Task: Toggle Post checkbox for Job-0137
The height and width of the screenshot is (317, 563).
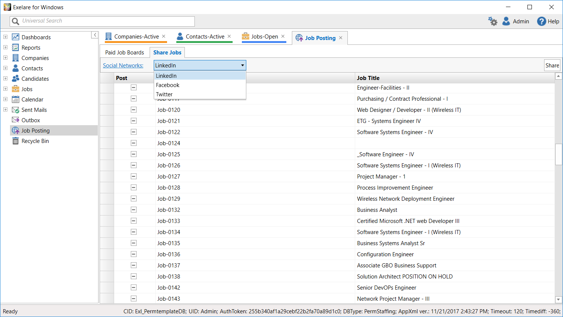Action: tap(134, 265)
